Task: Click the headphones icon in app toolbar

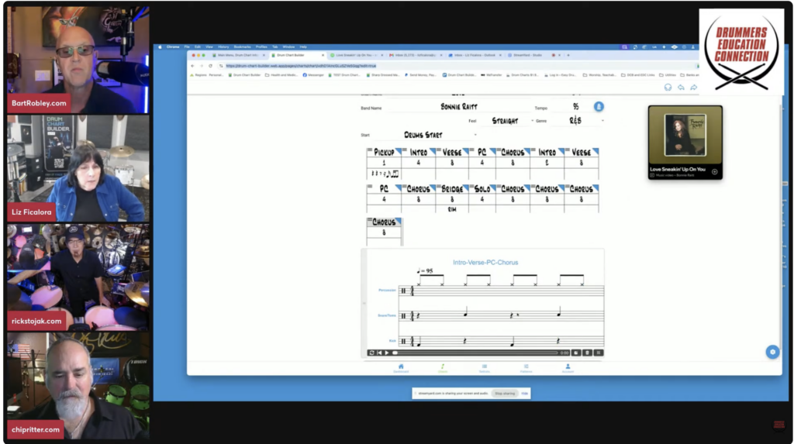Action: [x=668, y=88]
